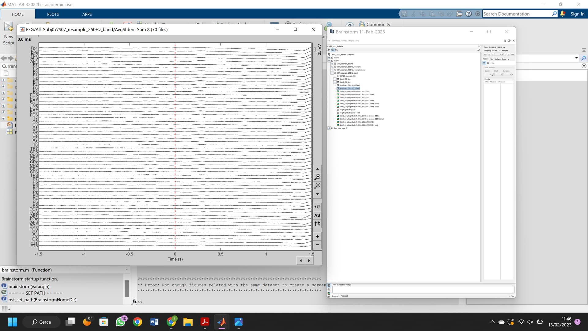Open File Explorer from taskbar
Screen dimensions: 588x331
188,322
